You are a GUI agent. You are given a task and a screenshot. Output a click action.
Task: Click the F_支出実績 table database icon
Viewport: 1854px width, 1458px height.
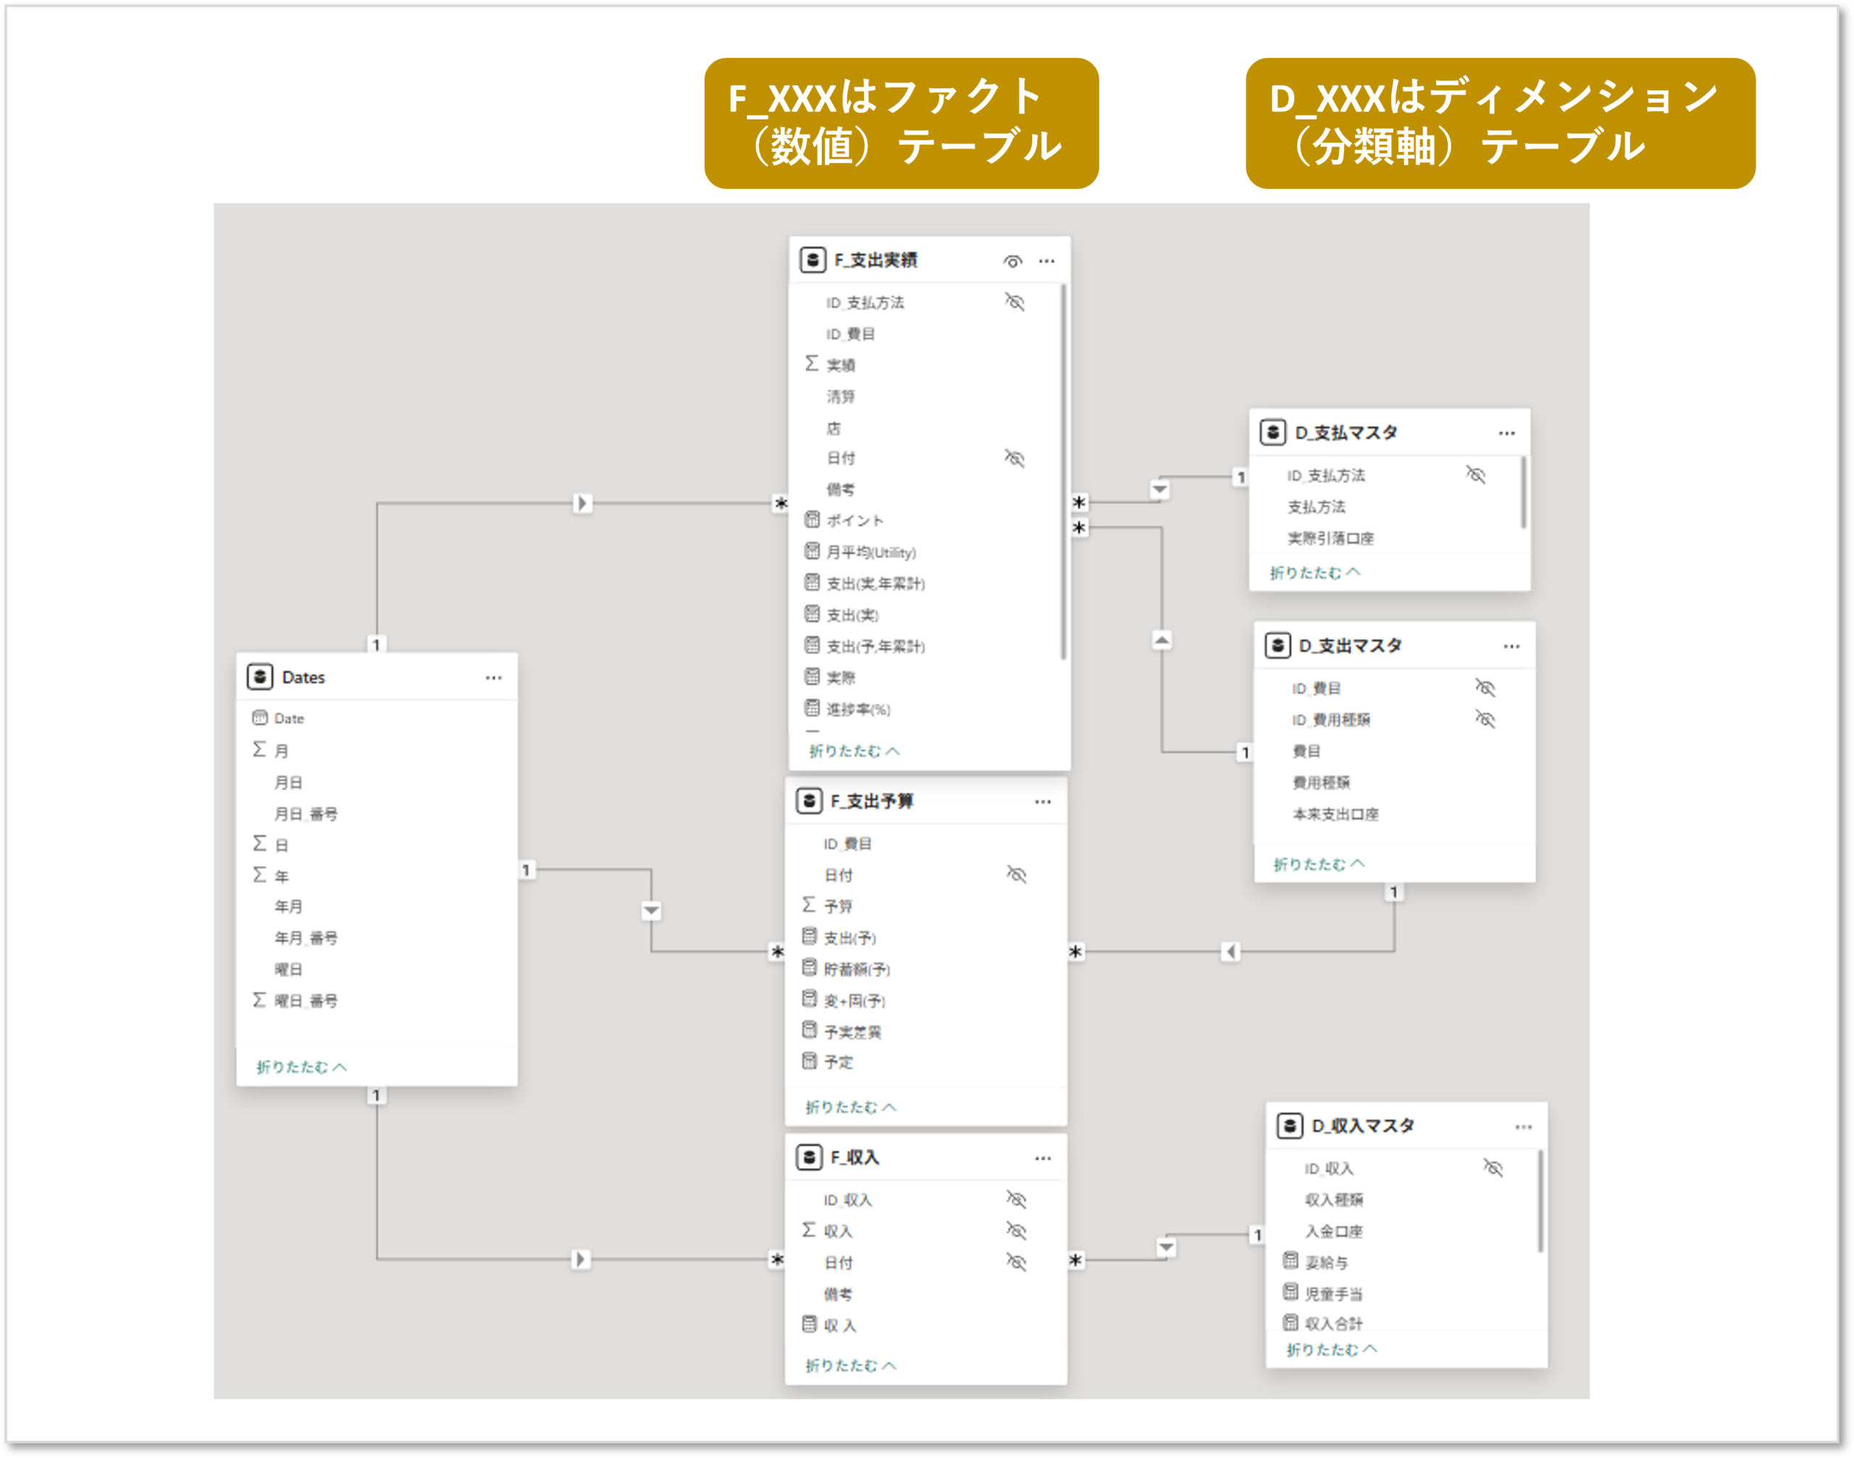812,259
